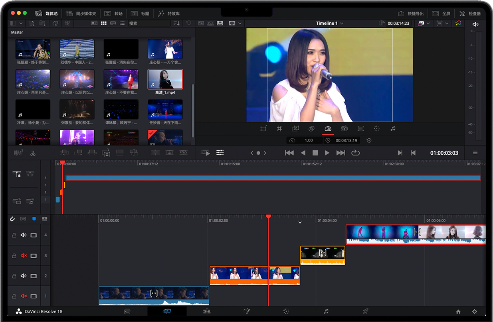This screenshot has height=322, width=493.
Task: Click the scissors split clip icon
Action: (x=33, y=153)
